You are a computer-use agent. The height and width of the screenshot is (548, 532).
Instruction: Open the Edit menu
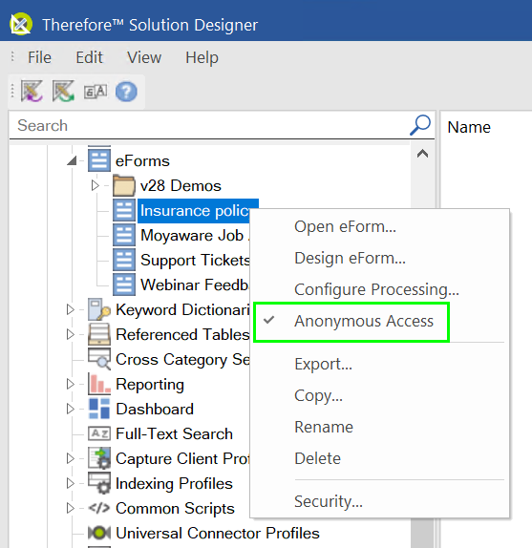[89, 57]
